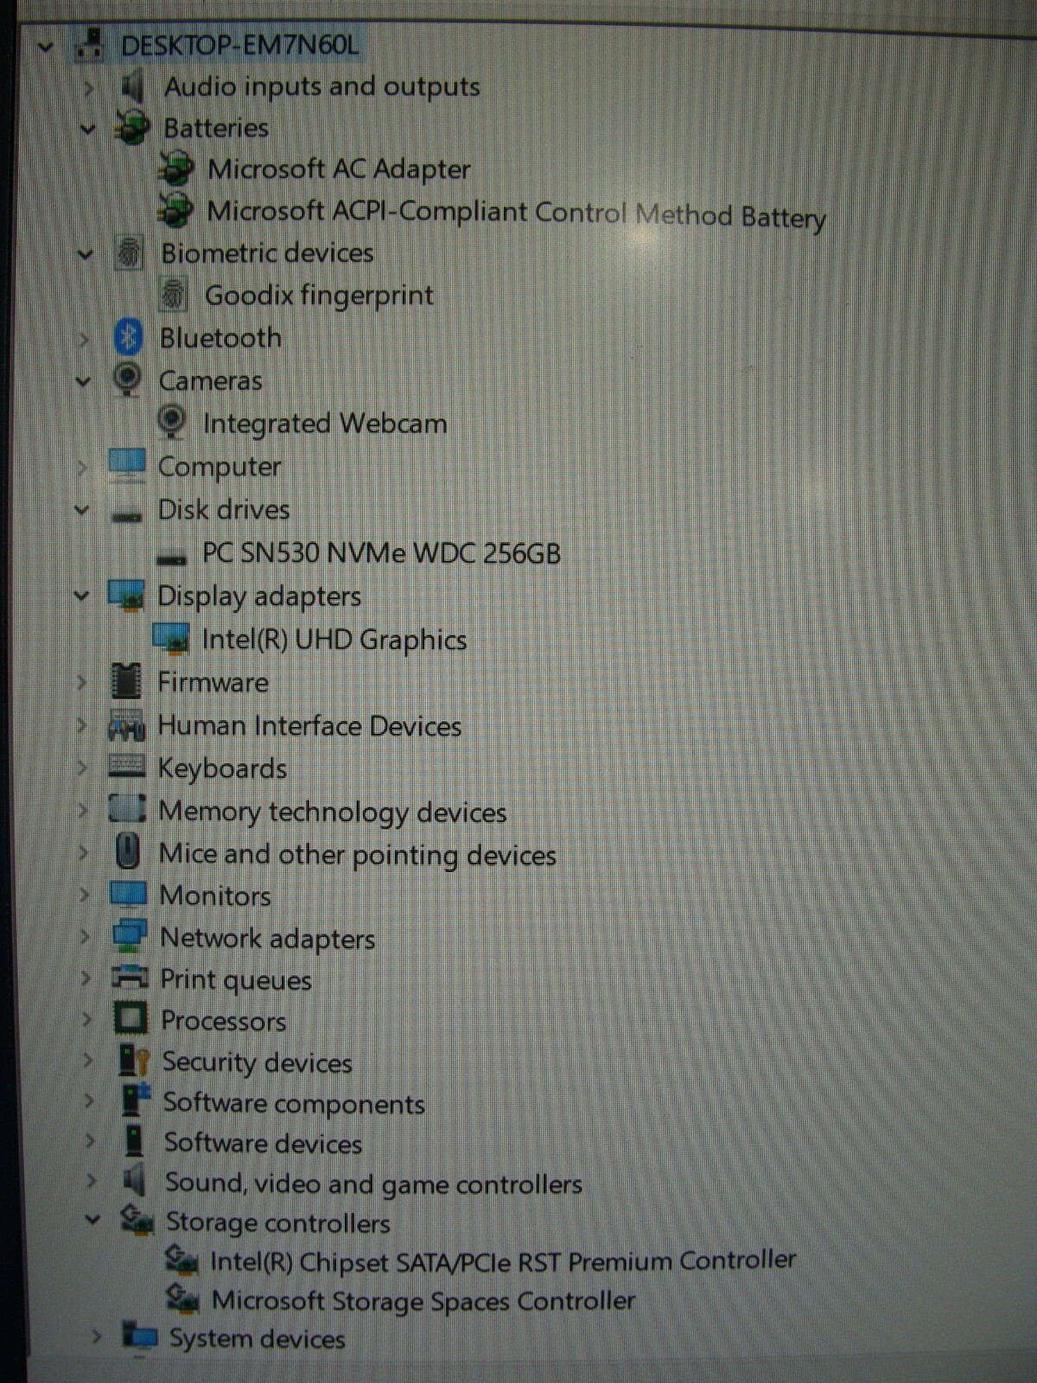
Task: Click the Print queues printer icon
Action: pyautogui.click(x=130, y=978)
